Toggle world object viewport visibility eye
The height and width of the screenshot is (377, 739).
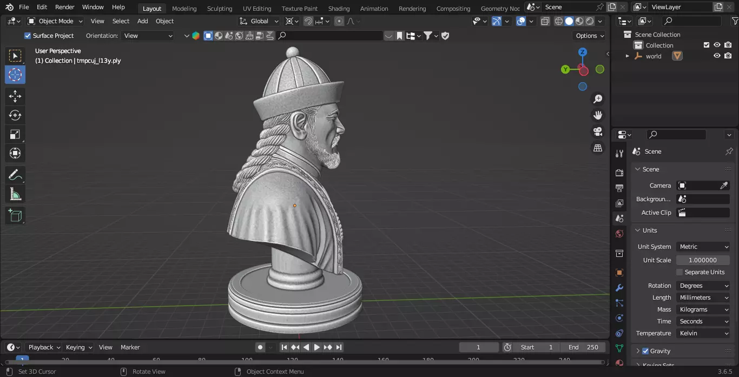point(717,56)
